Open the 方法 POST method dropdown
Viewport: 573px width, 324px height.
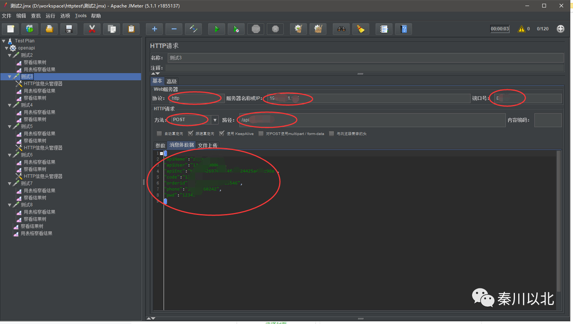click(215, 120)
